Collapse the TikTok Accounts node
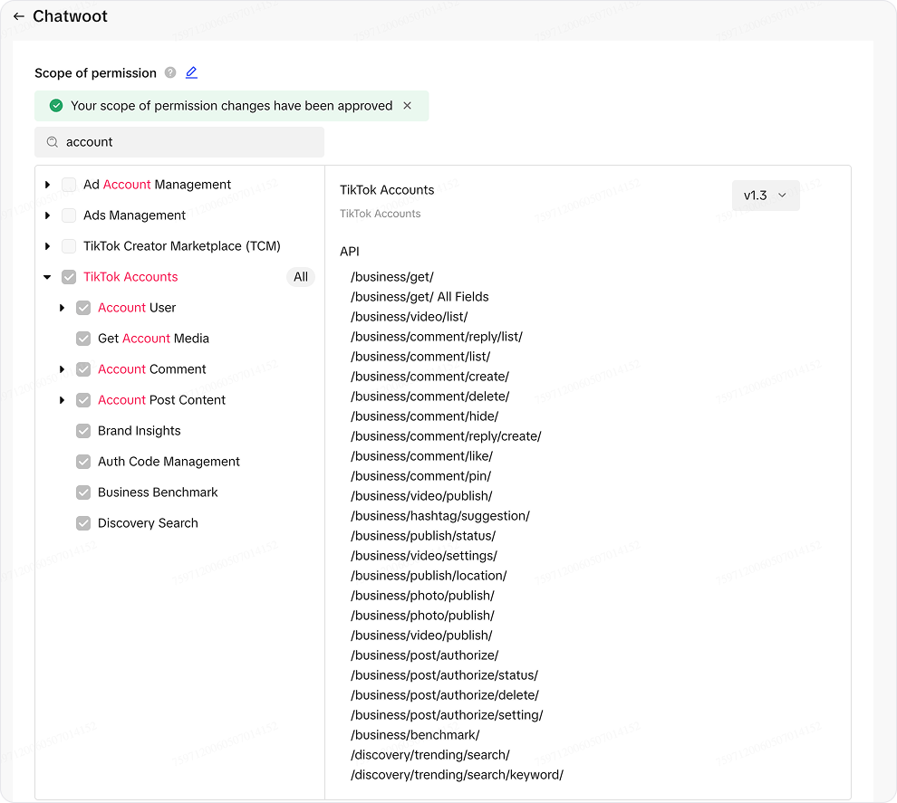This screenshot has height=803, width=897. [47, 277]
